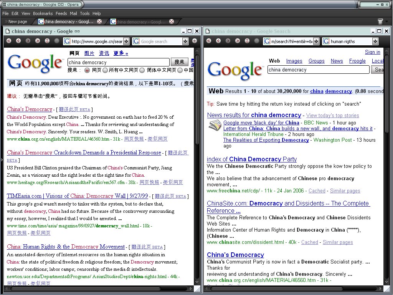Click round target icon at end of left toolbar
Viewport: 393px width, 295px height.
(x=195, y=41)
